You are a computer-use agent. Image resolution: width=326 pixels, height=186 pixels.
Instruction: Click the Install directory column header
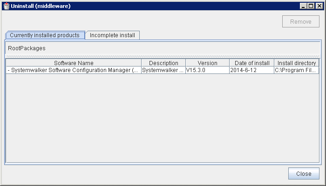(297, 63)
